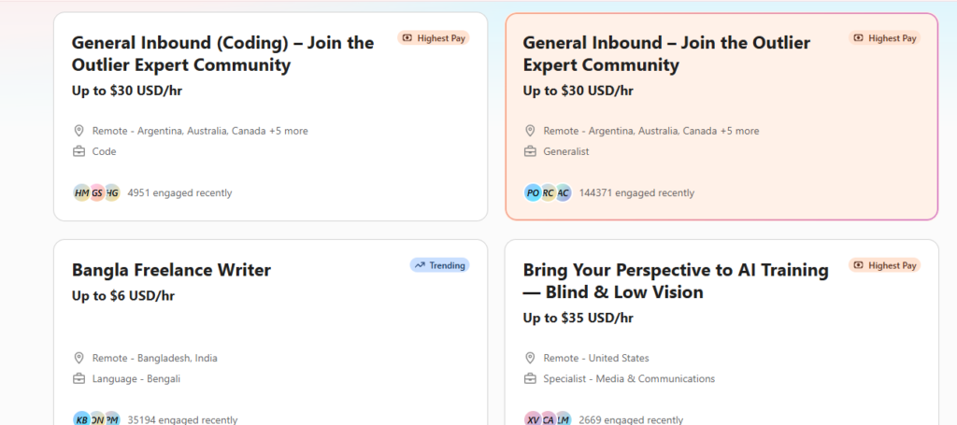
Task: Click briefcase icon next to Generalist
Action: pos(530,152)
